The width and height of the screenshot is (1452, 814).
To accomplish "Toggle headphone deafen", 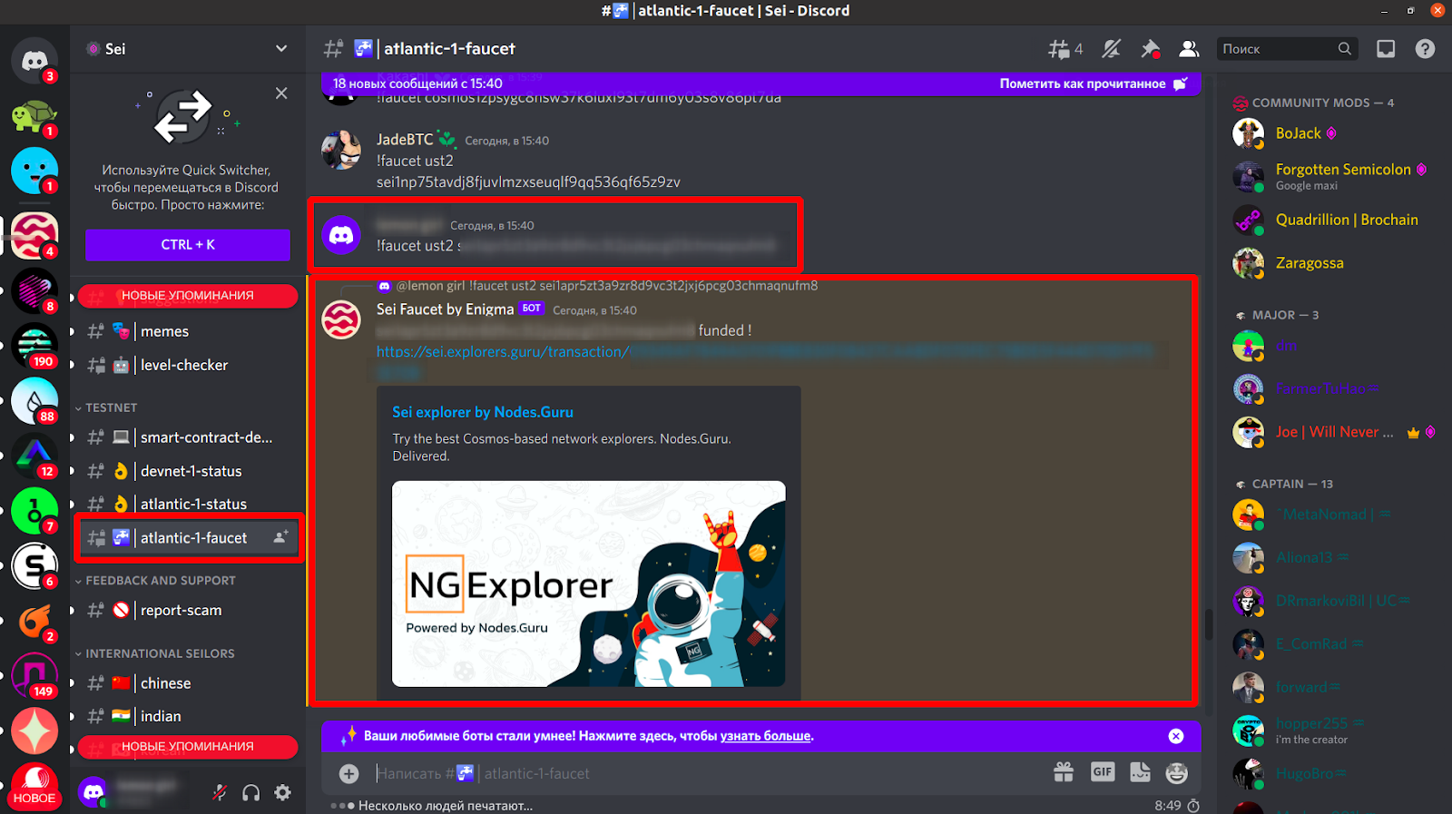I will tap(251, 793).
